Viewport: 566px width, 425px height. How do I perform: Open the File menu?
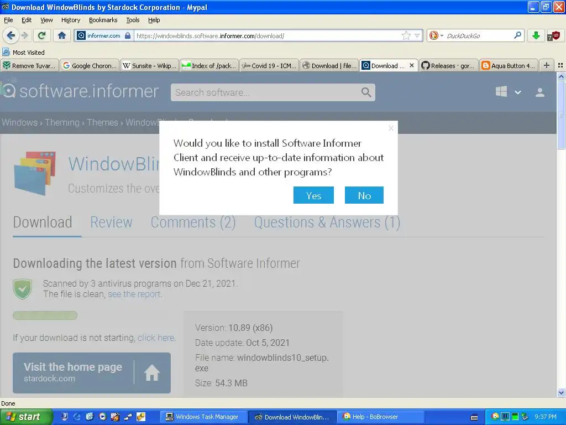[x=8, y=20]
